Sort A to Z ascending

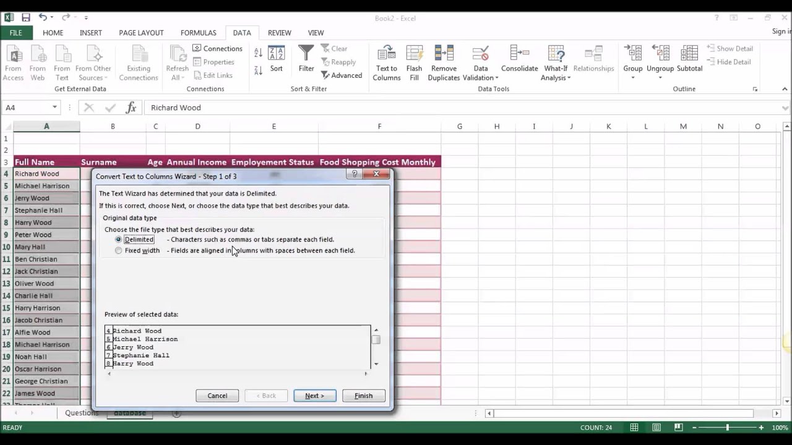[258, 53]
